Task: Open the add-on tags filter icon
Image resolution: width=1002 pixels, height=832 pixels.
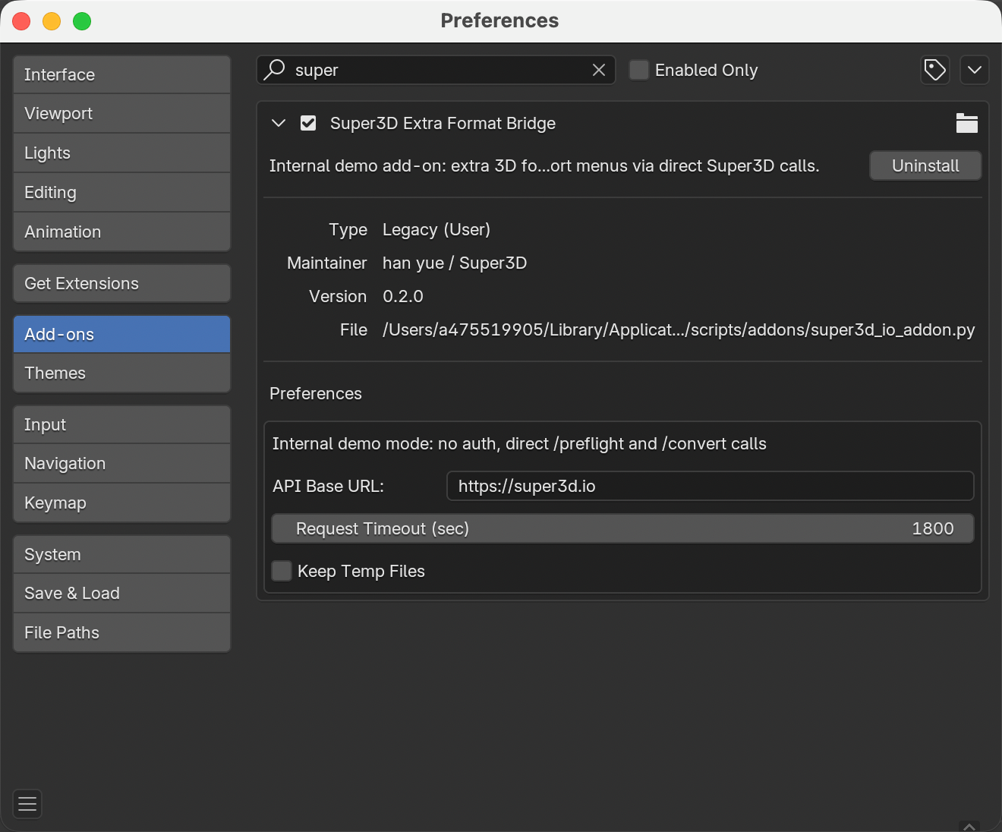Action: pyautogui.click(x=935, y=70)
